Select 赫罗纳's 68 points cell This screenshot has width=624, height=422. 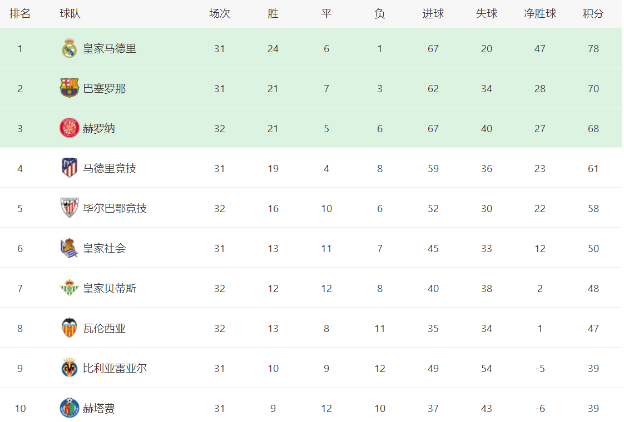pos(593,129)
